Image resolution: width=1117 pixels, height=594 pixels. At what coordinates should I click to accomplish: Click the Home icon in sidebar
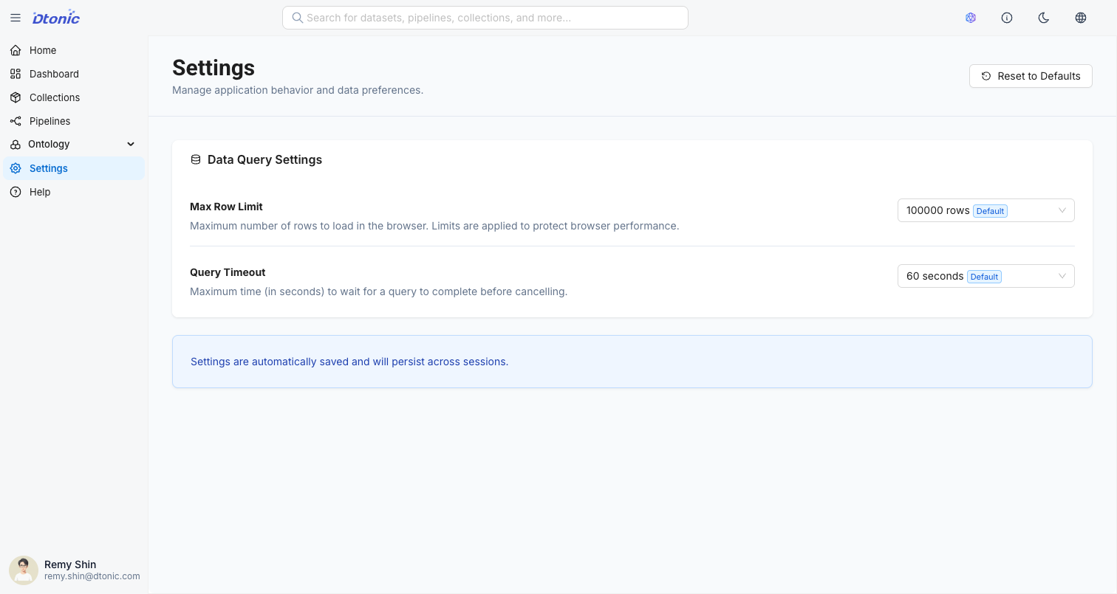tap(16, 50)
